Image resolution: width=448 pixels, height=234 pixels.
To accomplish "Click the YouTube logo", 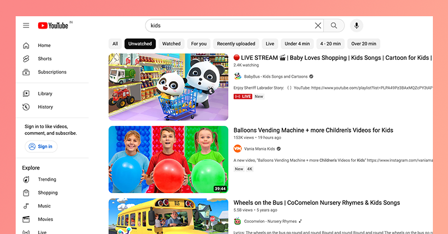I will pyautogui.click(x=53, y=25).
